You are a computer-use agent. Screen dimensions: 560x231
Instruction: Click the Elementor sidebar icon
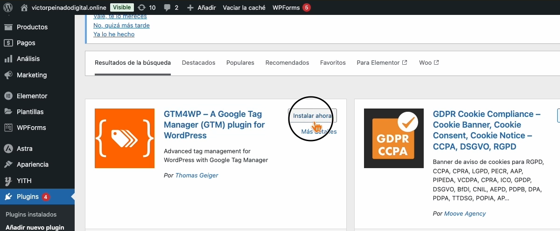click(x=8, y=96)
